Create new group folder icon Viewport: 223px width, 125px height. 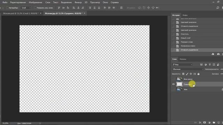(x=214, y=123)
